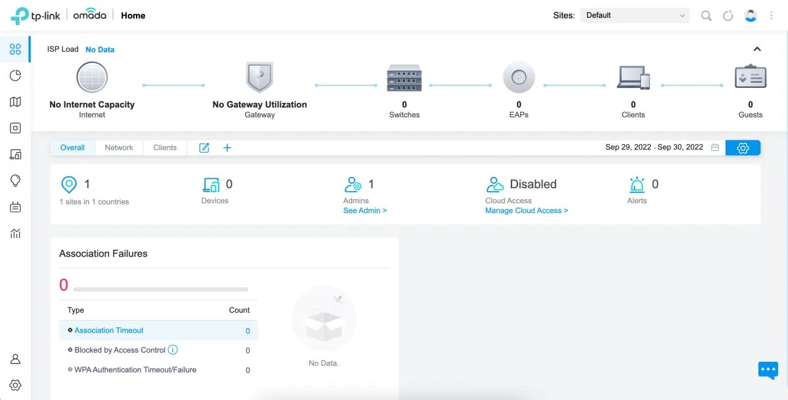
Task: Click the Internet globe icon
Action: tap(92, 77)
